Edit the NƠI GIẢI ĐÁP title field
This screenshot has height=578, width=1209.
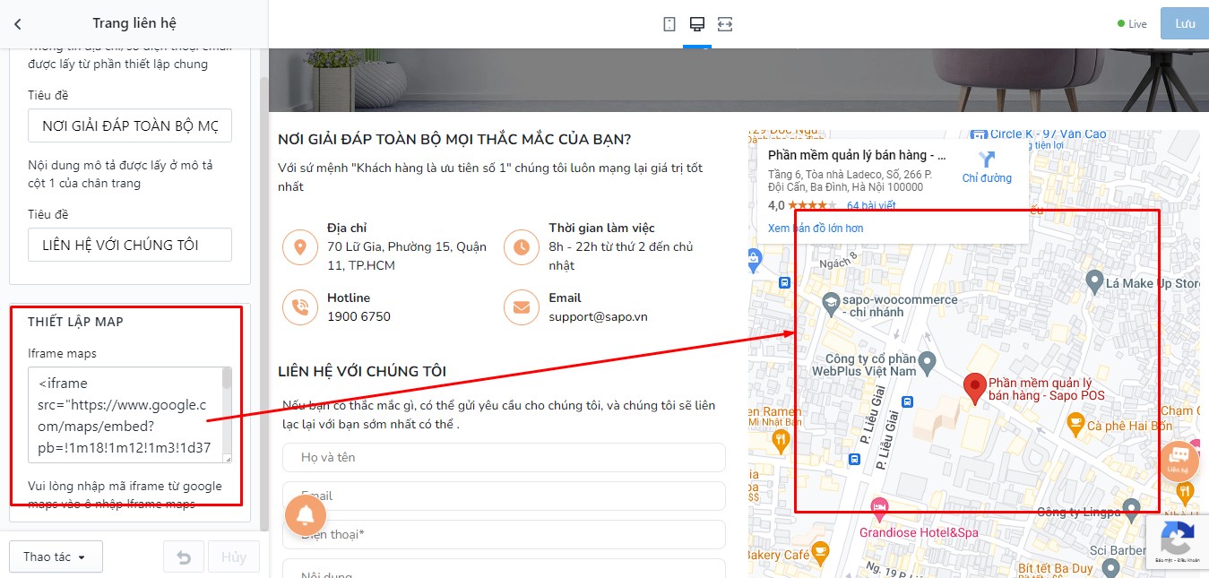click(130, 126)
